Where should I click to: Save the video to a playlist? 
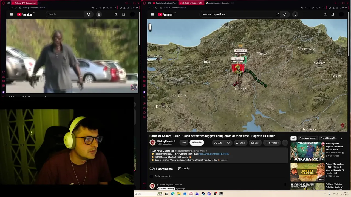255,143
